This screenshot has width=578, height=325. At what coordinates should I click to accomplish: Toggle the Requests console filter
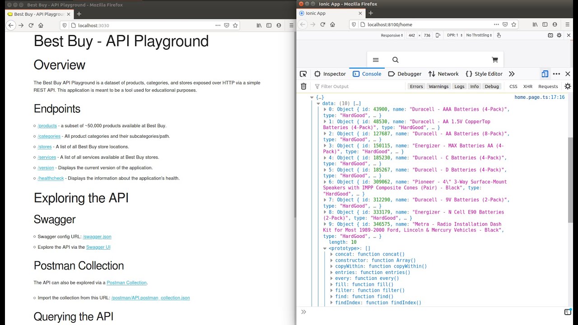coord(548,86)
